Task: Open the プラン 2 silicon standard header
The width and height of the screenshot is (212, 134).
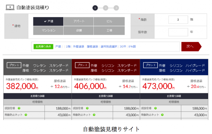Action: (x=105, y=68)
